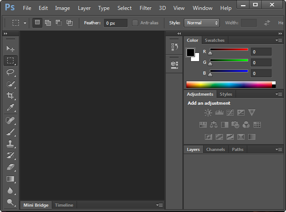The width and height of the screenshot is (286, 212).
Task: Open the Window menu
Action: tap(203, 8)
